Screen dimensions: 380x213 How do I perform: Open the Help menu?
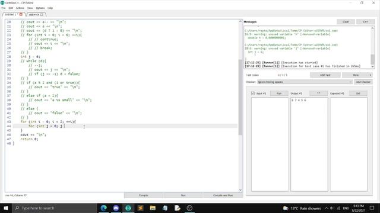(50, 8)
